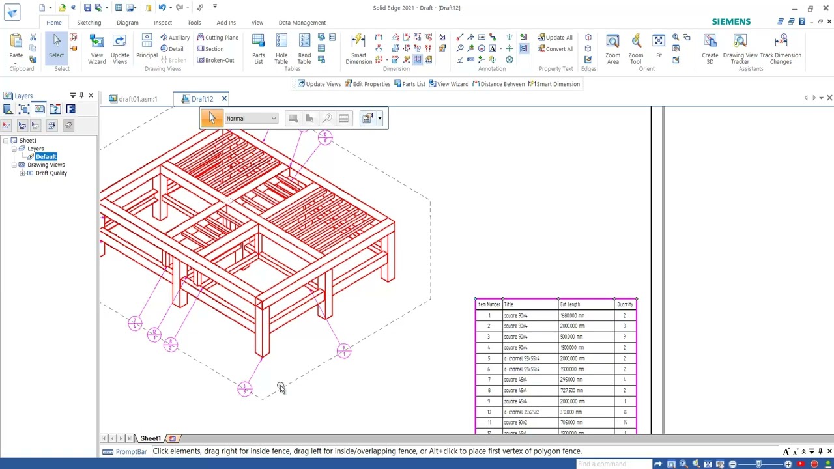Click the Detail view button
834x469 pixels.
pos(173,49)
